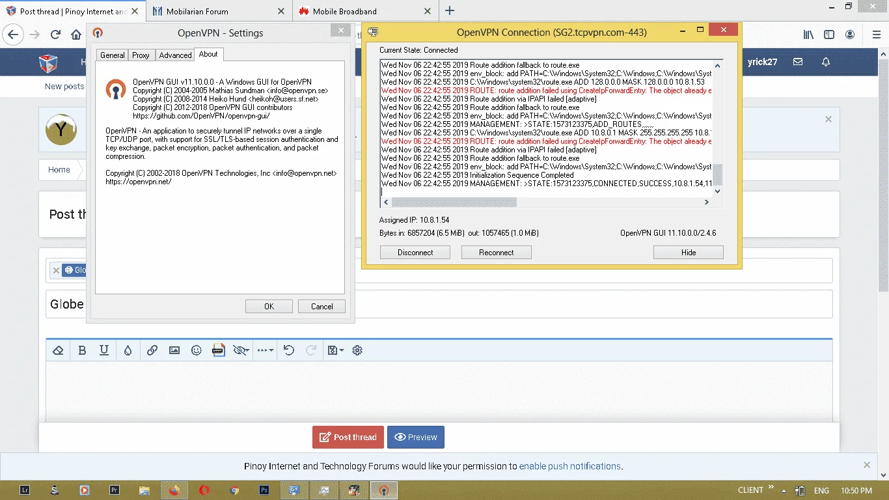Click Disconnect in OpenVPN Connection window

tap(415, 253)
